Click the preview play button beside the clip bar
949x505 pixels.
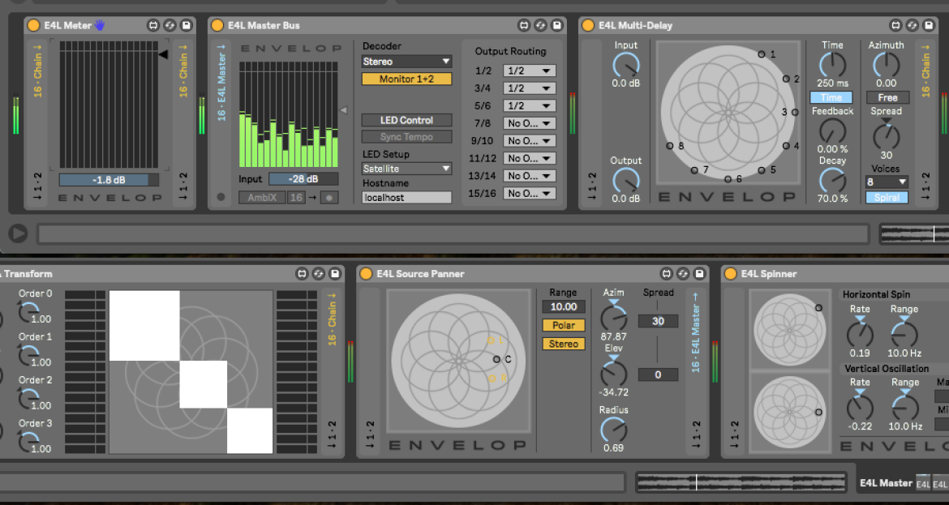(18, 233)
